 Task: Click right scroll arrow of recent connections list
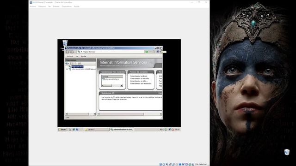[x=122, y=86]
